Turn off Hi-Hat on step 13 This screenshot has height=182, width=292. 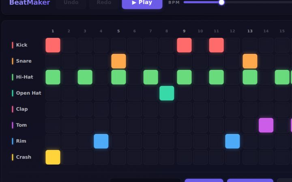click(x=250, y=77)
